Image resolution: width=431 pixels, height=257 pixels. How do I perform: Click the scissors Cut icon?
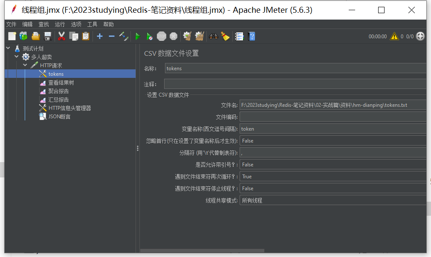click(61, 37)
